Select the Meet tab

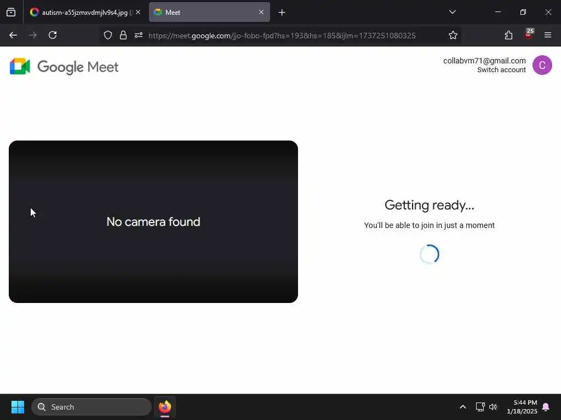[x=209, y=12]
